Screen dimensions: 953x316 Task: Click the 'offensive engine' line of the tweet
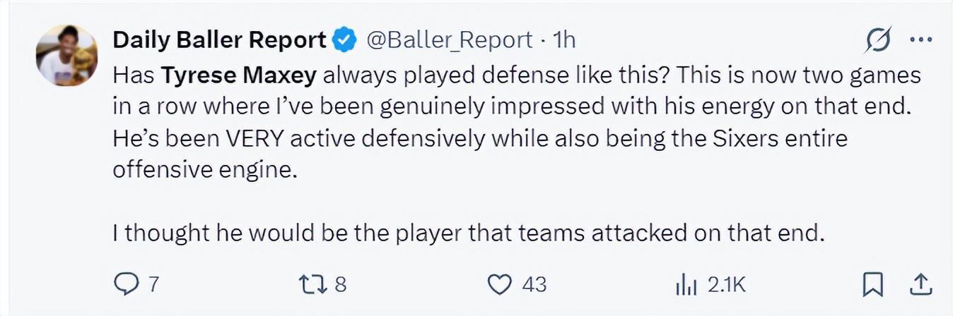pyautogui.click(x=203, y=171)
